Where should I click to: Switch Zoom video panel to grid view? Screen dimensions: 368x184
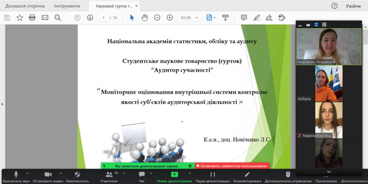[324, 25]
